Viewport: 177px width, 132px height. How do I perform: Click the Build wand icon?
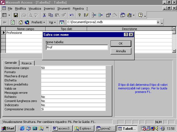click(115, 15)
